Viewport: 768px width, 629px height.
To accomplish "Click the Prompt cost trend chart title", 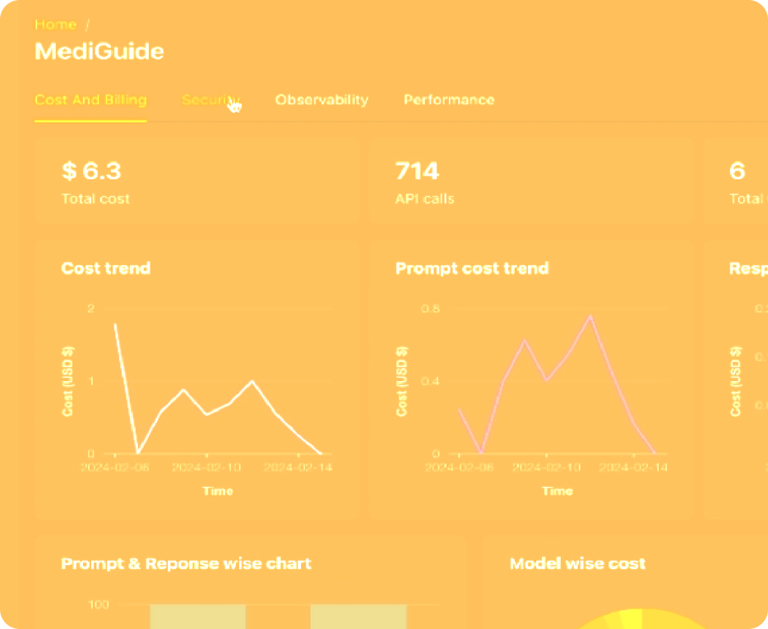I will click(x=472, y=268).
